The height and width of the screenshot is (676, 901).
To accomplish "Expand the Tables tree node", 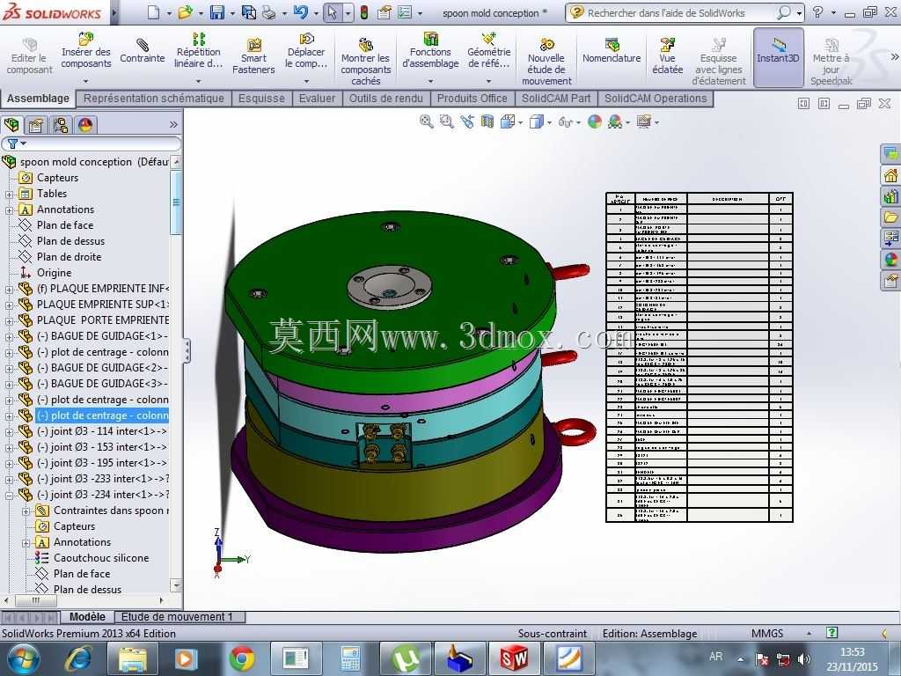I will (9, 195).
